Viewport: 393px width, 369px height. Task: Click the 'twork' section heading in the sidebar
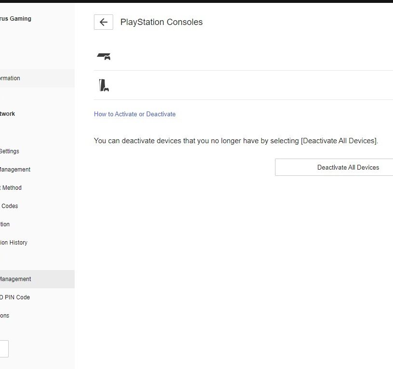[8, 114]
